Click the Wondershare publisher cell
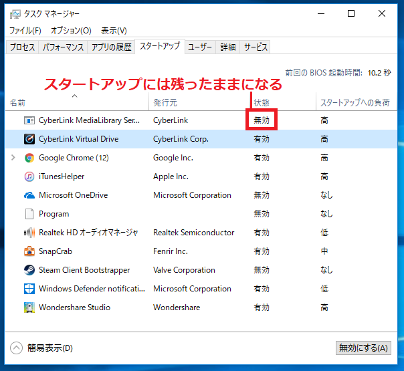This screenshot has height=371, width=404. (x=177, y=307)
